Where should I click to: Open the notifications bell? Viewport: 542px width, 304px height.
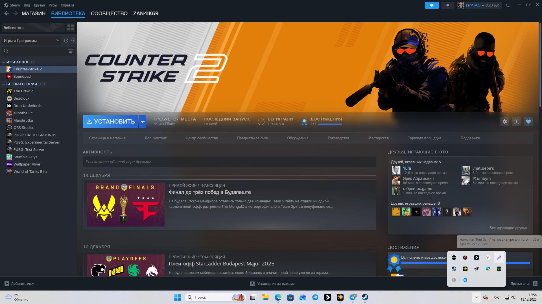(x=447, y=5)
